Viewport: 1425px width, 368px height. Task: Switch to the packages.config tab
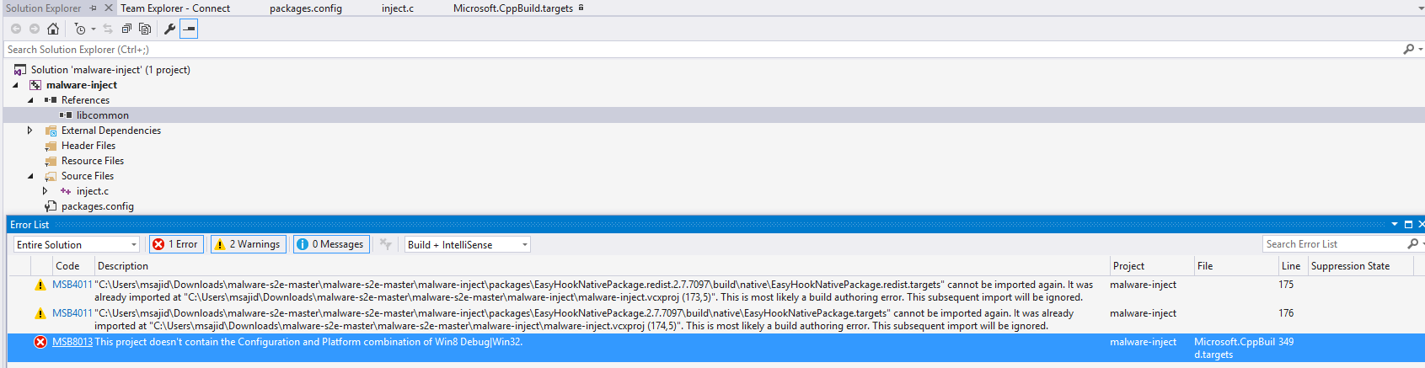tap(306, 8)
